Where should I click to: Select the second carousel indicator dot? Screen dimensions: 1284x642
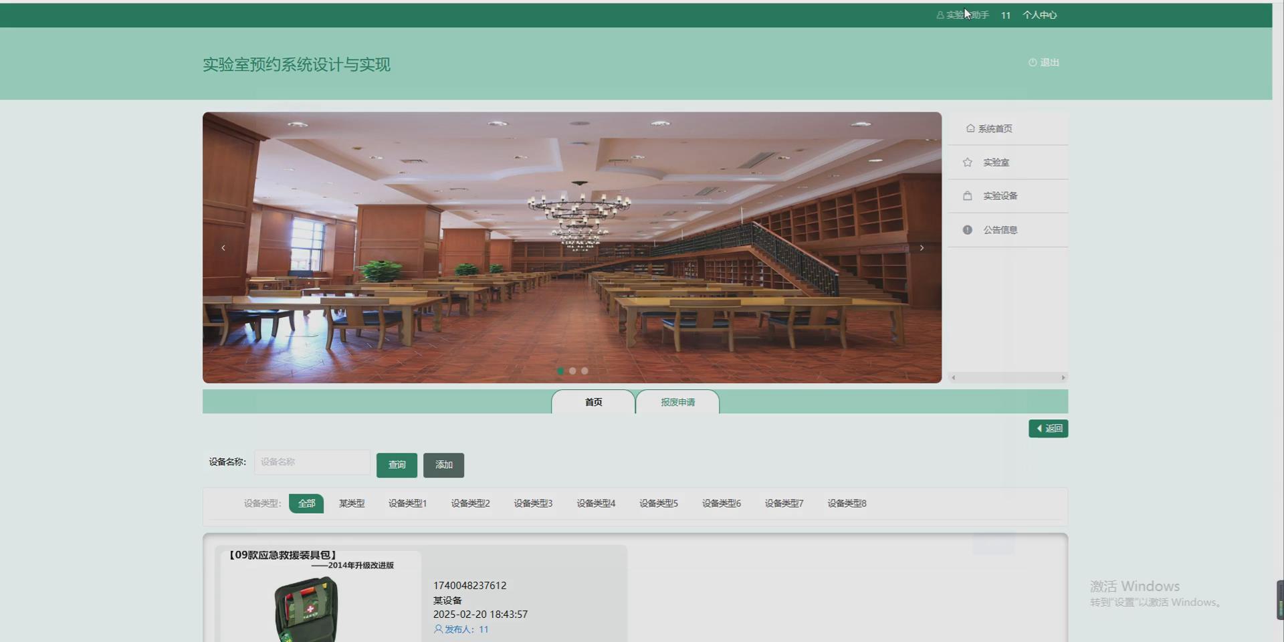click(572, 370)
